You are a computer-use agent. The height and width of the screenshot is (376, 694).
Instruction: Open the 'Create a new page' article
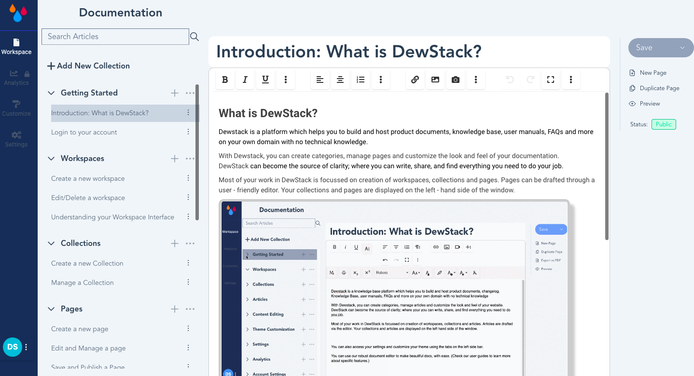coord(80,329)
